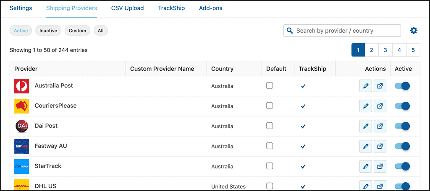Open CouriersPlease external link icon
This screenshot has height=191, width=430.
380,106
